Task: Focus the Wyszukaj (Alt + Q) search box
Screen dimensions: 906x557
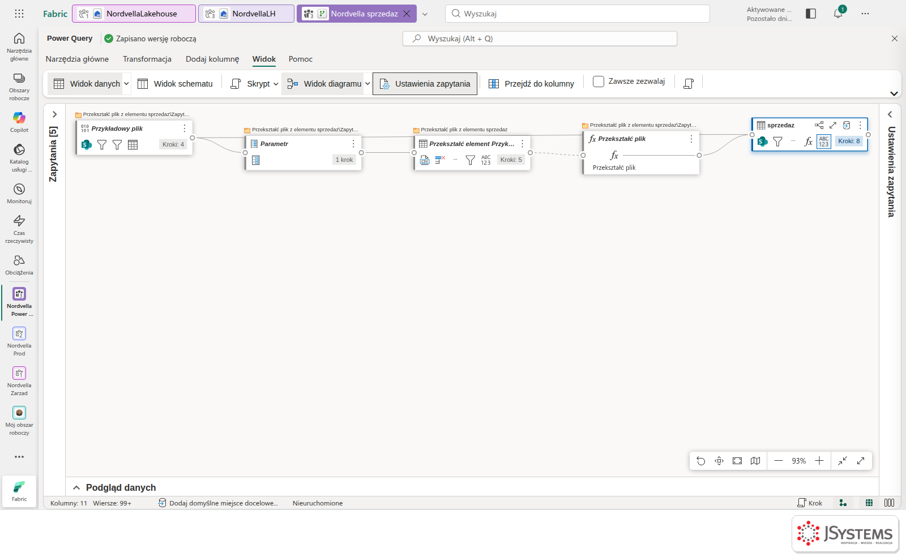Action: (x=540, y=38)
